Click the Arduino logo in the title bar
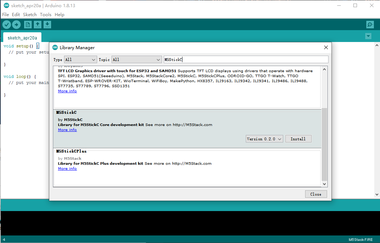This screenshot has height=243, width=380. click(x=6, y=5)
